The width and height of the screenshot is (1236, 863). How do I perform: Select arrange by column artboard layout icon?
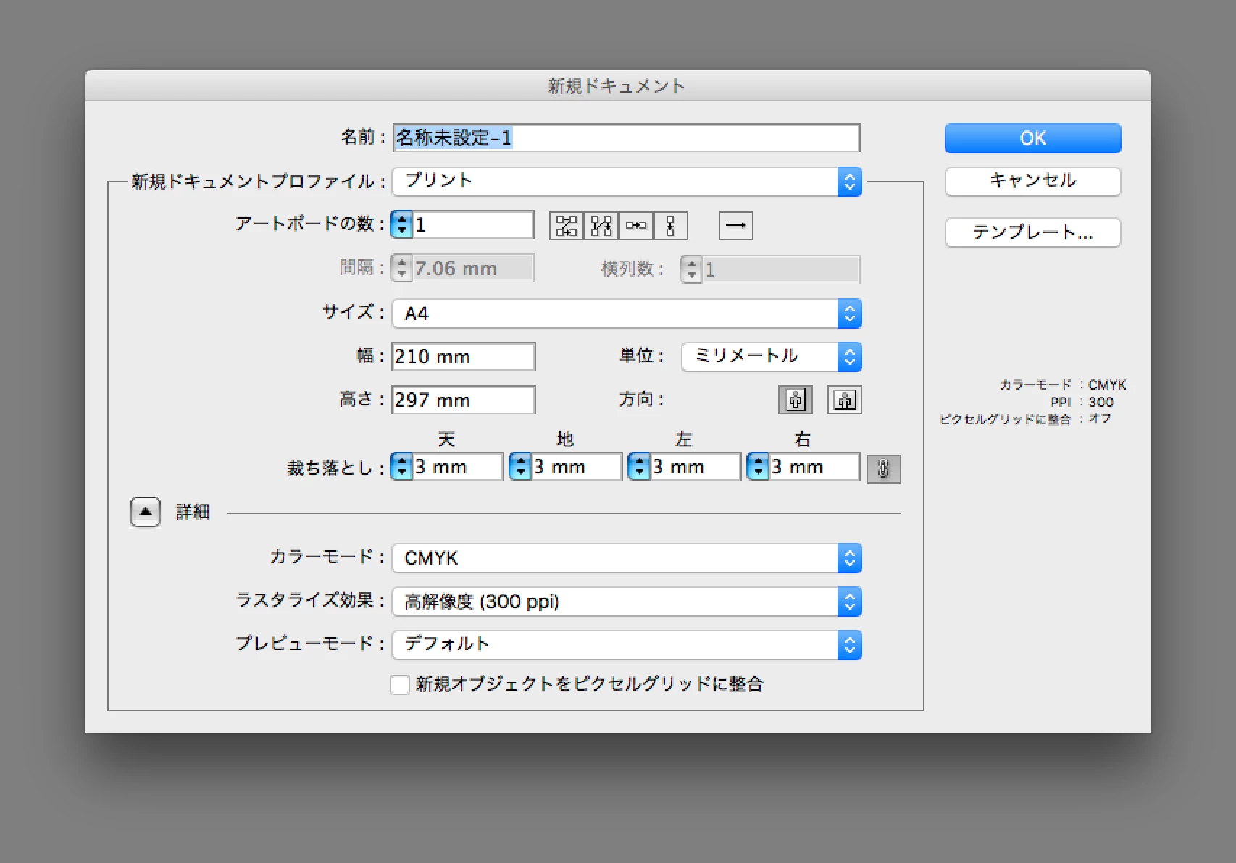click(x=670, y=226)
